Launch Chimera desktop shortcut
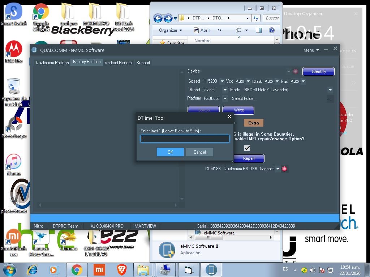 click(68, 241)
